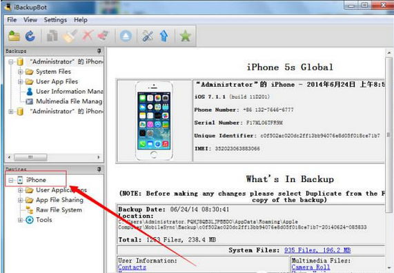Click the iPhone 5s Global heading
This screenshot has width=394, height=273.
click(290, 68)
